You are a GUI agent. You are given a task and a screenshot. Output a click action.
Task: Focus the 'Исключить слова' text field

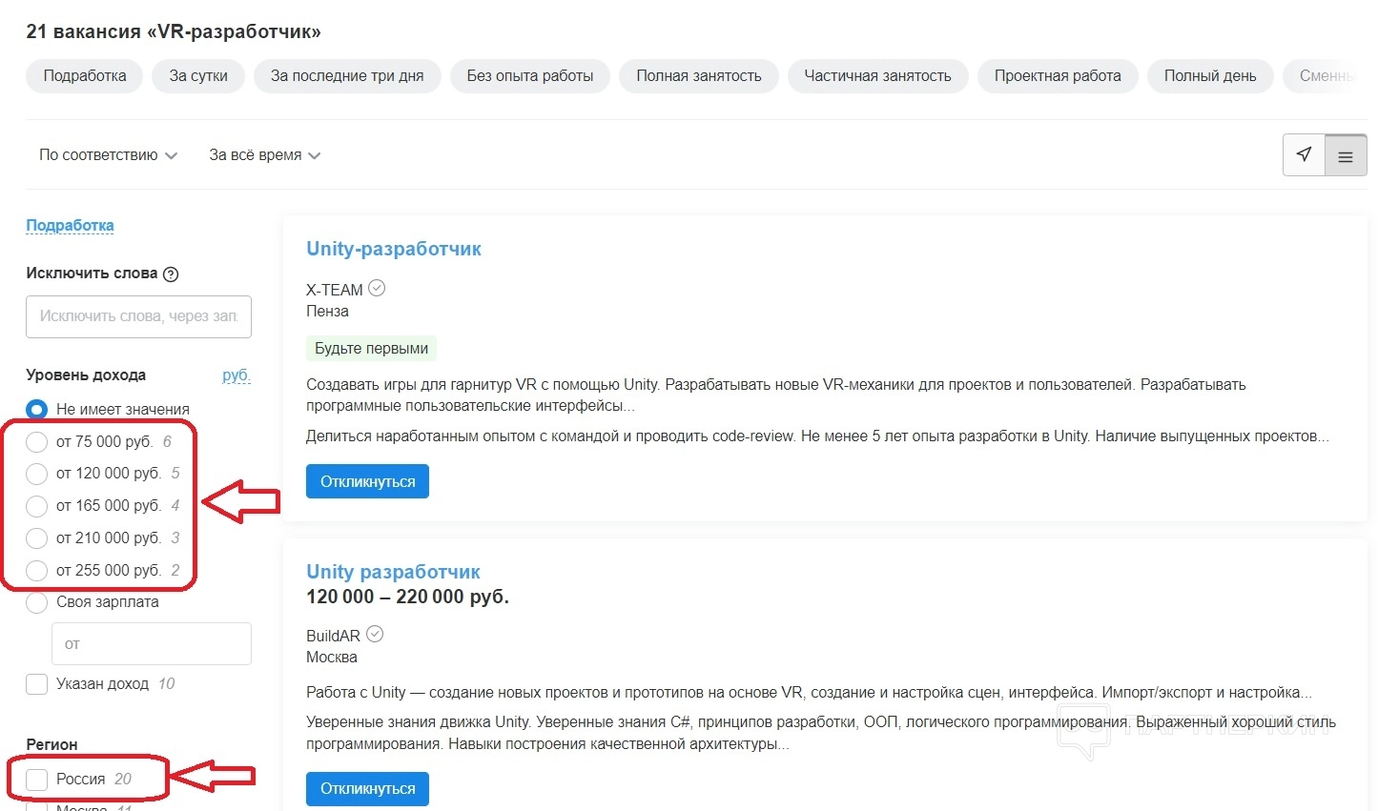click(x=138, y=316)
